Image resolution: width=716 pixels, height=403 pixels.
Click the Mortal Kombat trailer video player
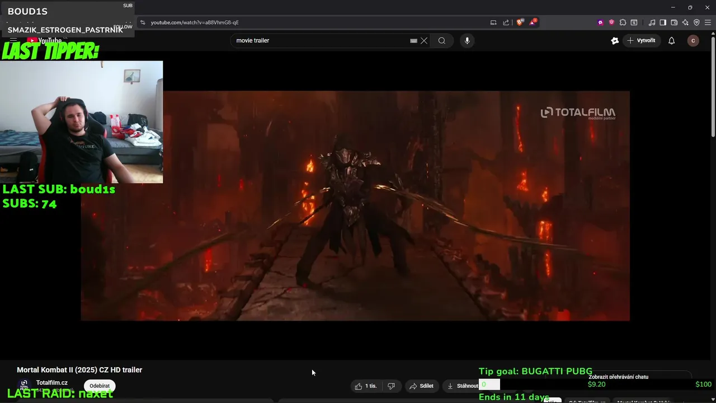point(355,205)
